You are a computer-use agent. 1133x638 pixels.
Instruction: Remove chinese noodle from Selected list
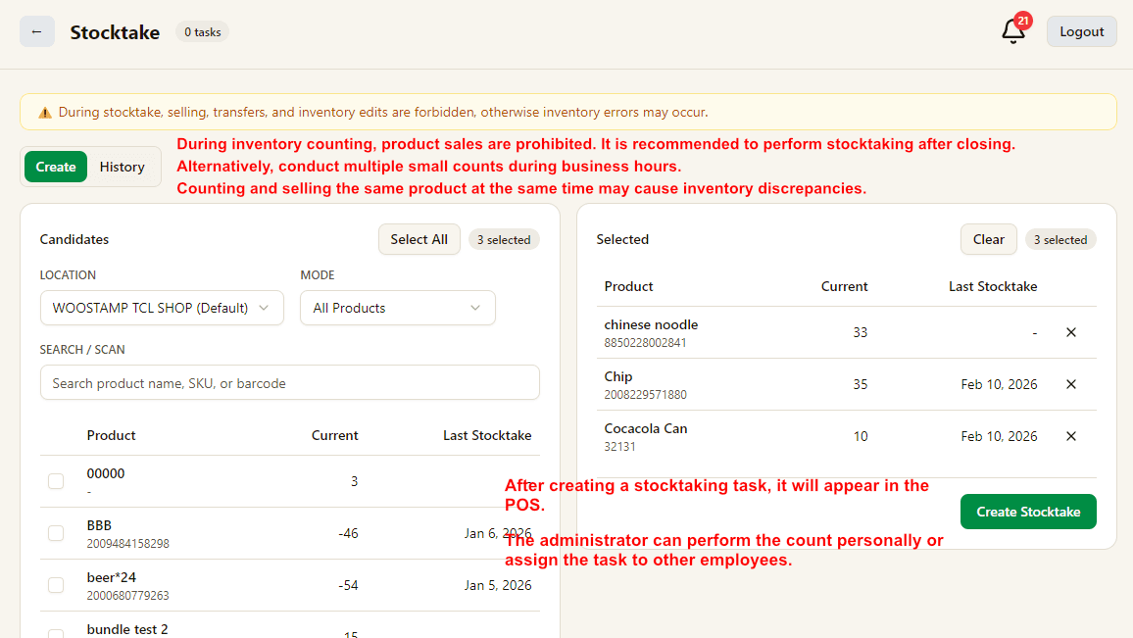point(1070,332)
